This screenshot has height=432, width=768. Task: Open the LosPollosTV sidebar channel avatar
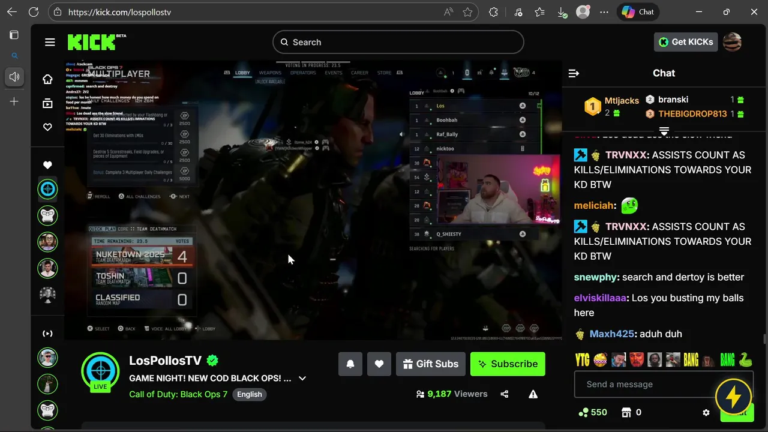point(47,189)
